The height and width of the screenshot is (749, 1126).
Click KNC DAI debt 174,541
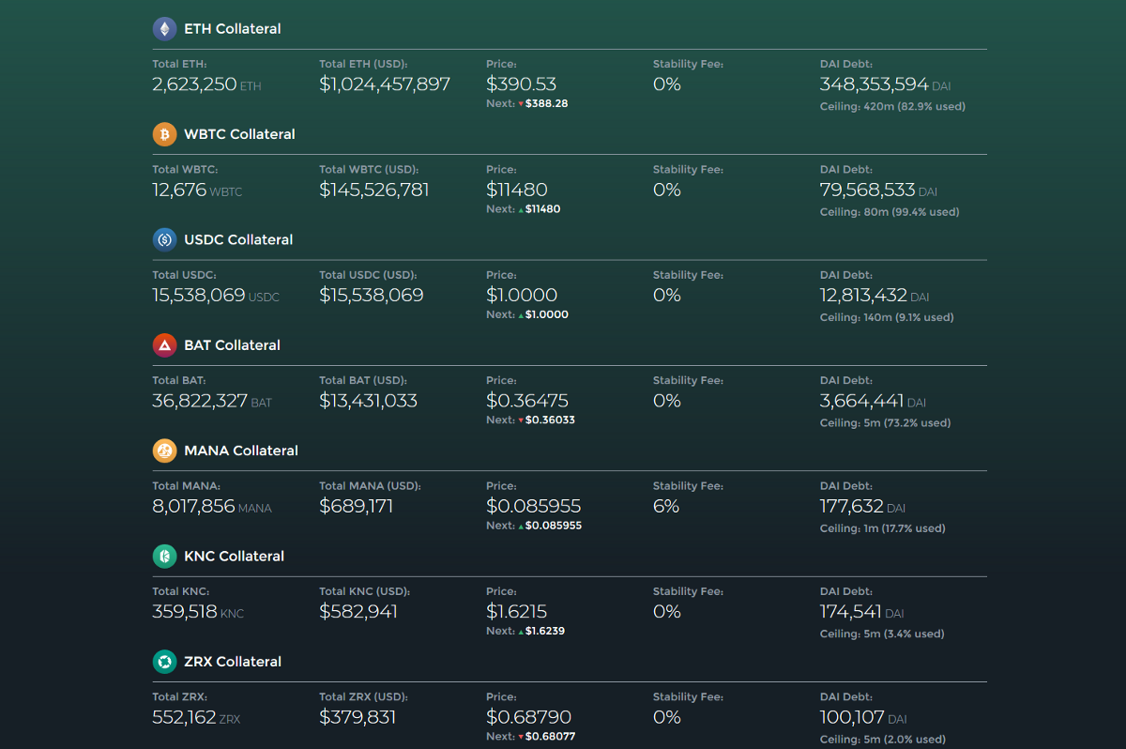pyautogui.click(x=851, y=612)
